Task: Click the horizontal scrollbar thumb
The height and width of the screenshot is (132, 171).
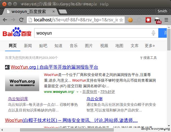Action: 67,130
